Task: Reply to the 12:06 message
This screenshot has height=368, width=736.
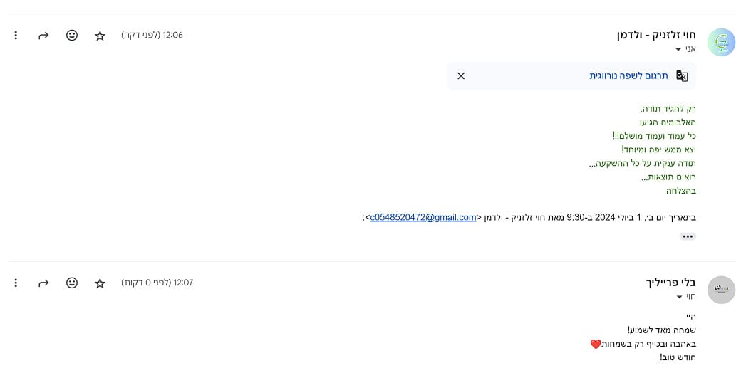Action: click(x=43, y=35)
